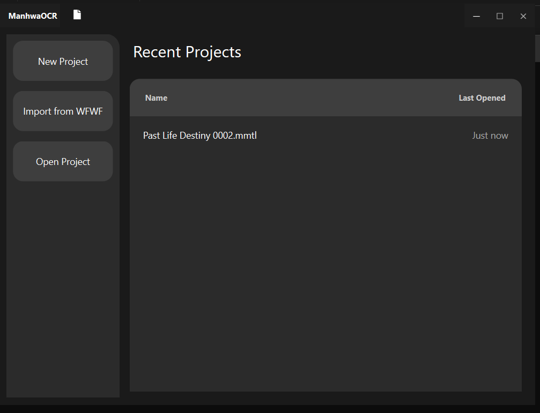Image resolution: width=540 pixels, height=413 pixels.
Task: Open Past Life Destiny 0002.mmtl project
Action: (200, 136)
